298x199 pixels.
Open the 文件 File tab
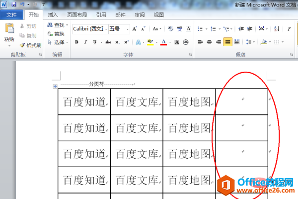pos(11,14)
